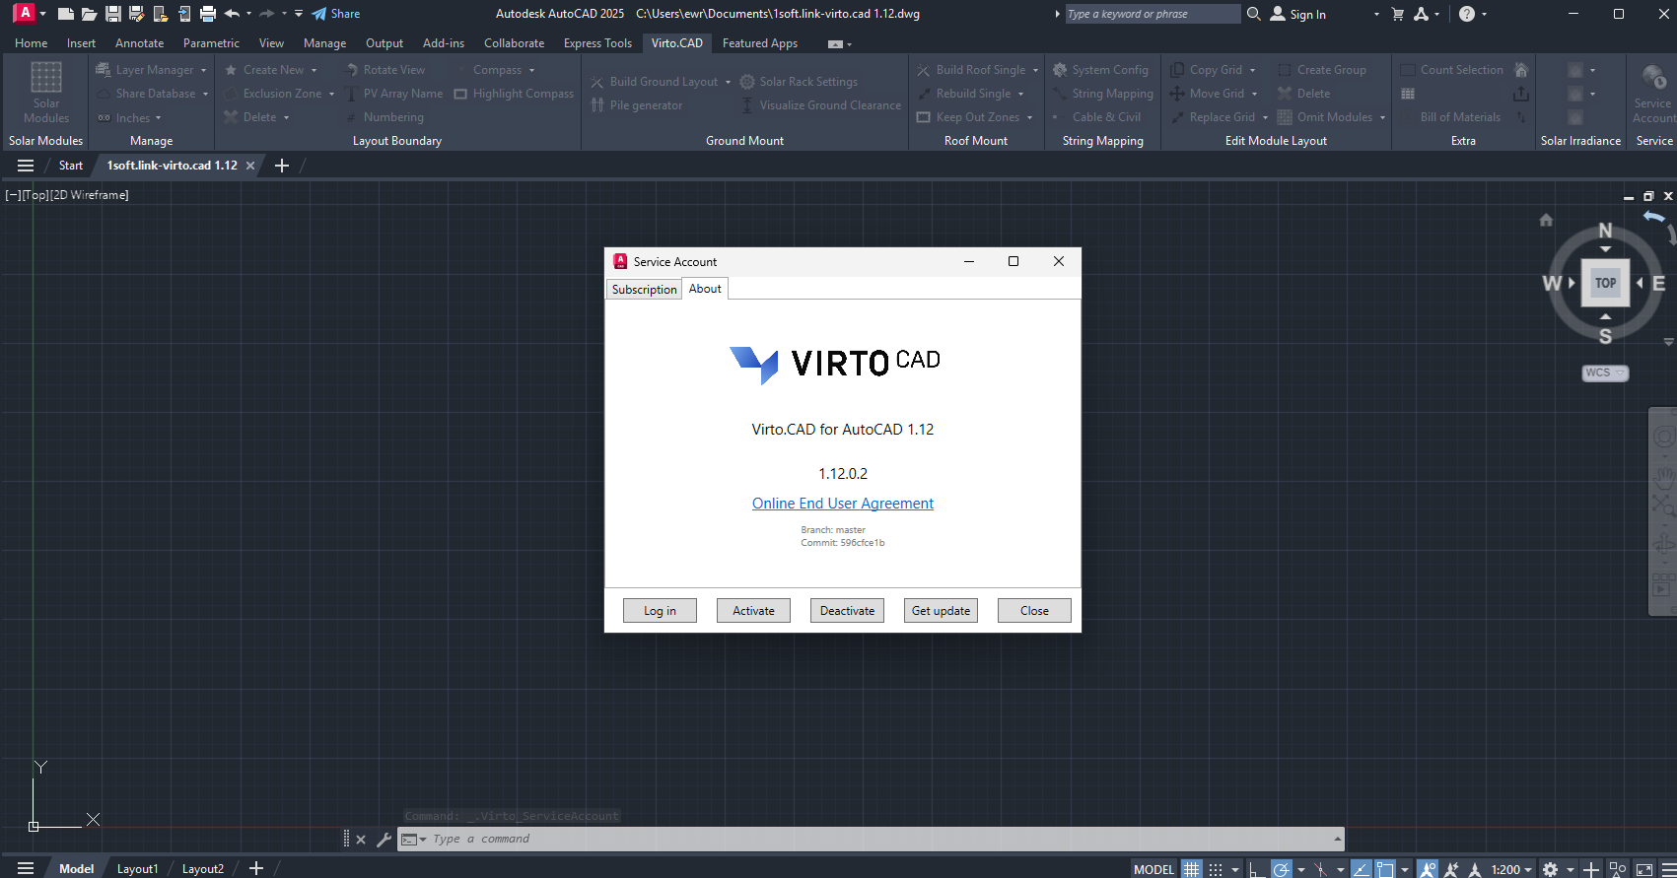
Task: Click the Workspace Switching gear icon
Action: 1550,869
